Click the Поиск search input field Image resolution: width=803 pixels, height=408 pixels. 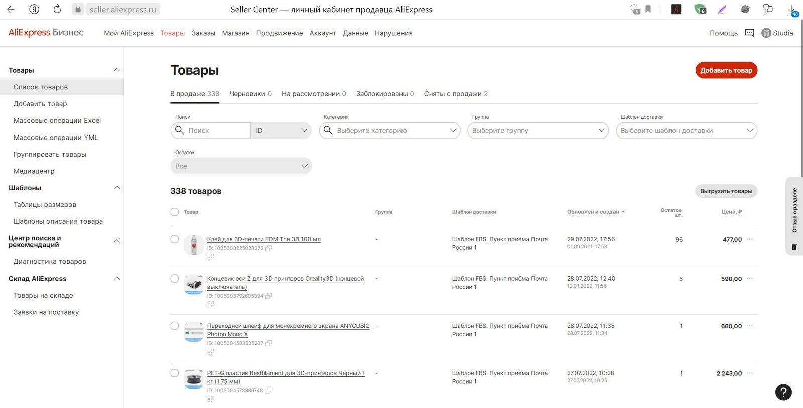[211, 130]
